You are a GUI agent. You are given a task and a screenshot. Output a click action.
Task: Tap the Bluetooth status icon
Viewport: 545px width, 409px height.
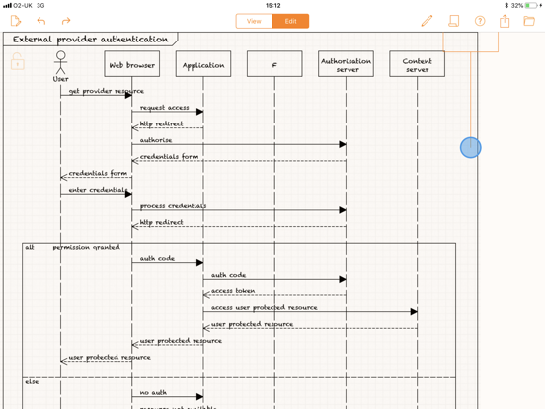tap(506, 5)
